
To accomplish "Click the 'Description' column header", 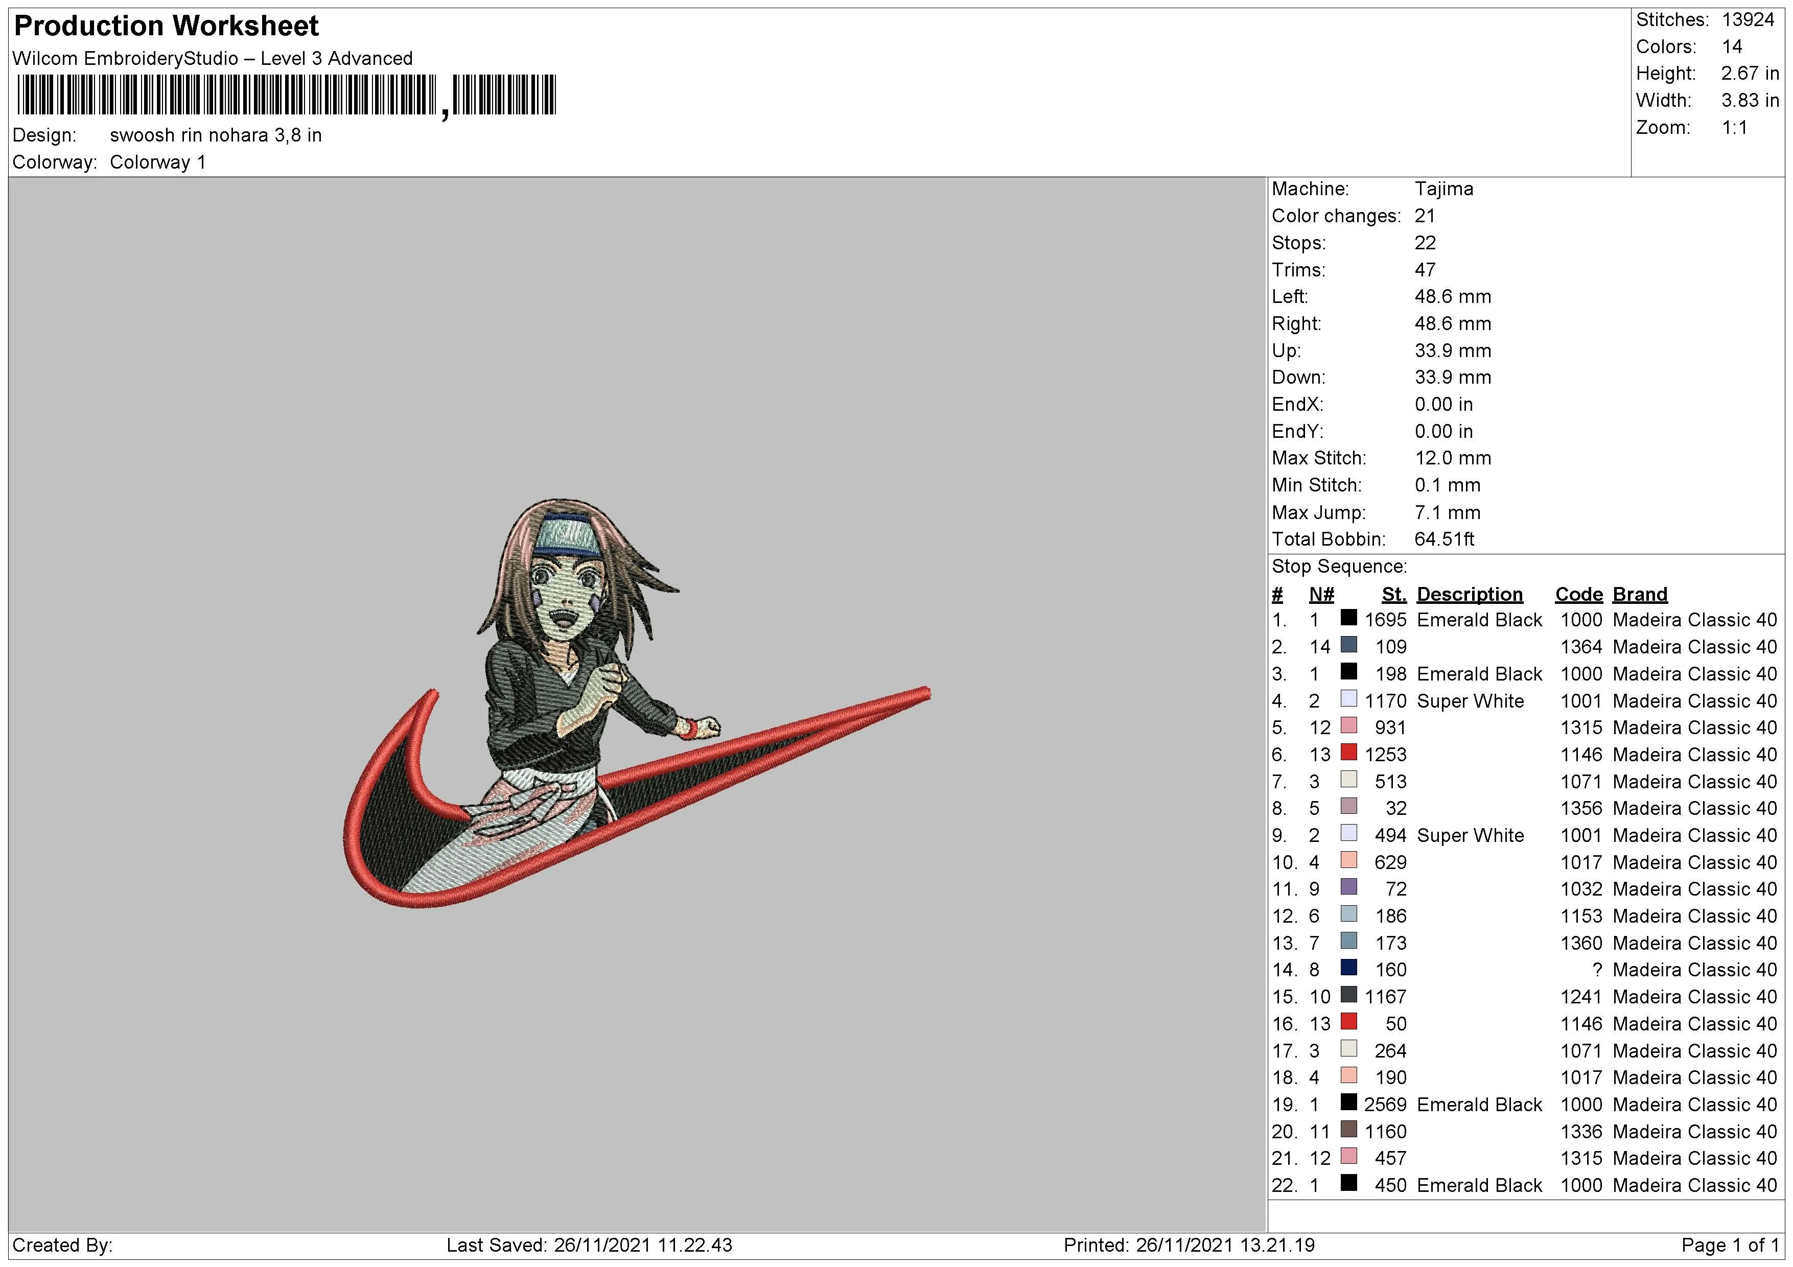I will [1470, 594].
